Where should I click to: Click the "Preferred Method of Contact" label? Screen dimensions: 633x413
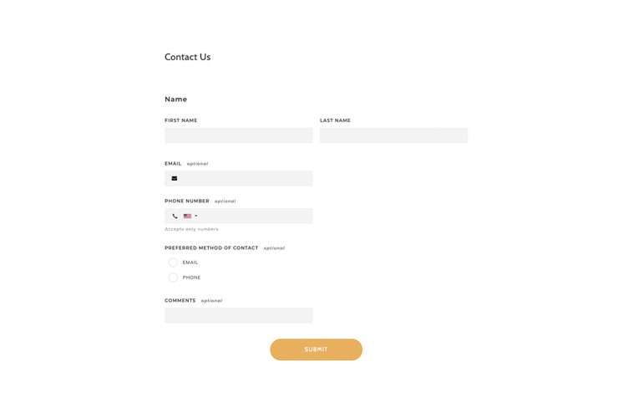(211, 247)
